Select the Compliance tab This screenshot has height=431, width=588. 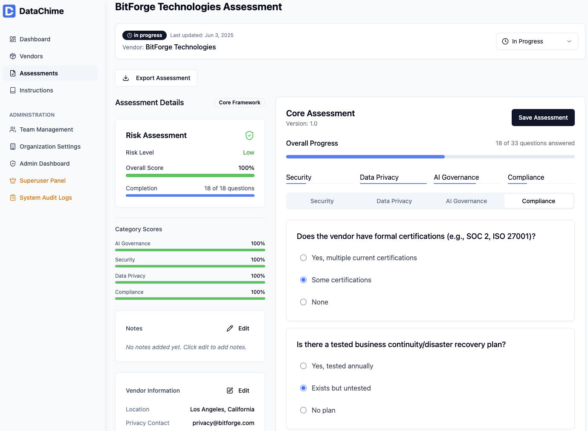pos(539,201)
